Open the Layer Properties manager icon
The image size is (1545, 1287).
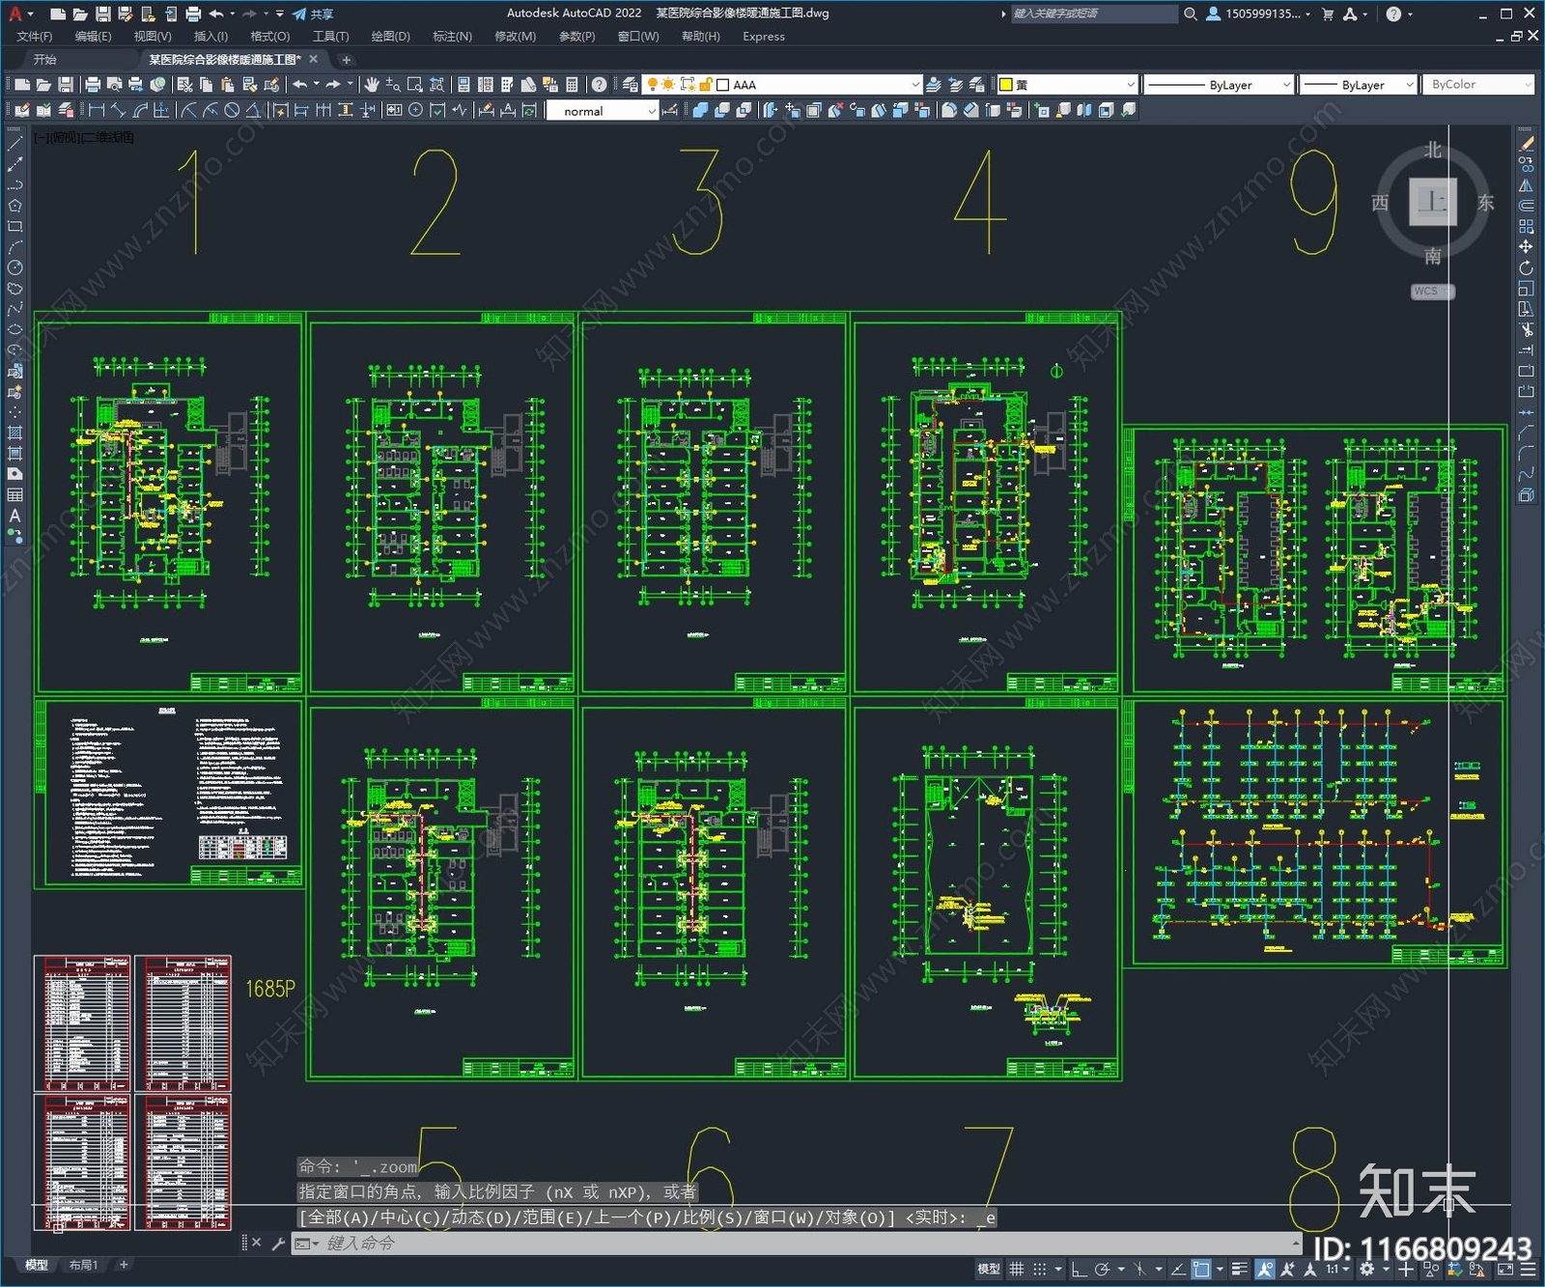click(631, 85)
